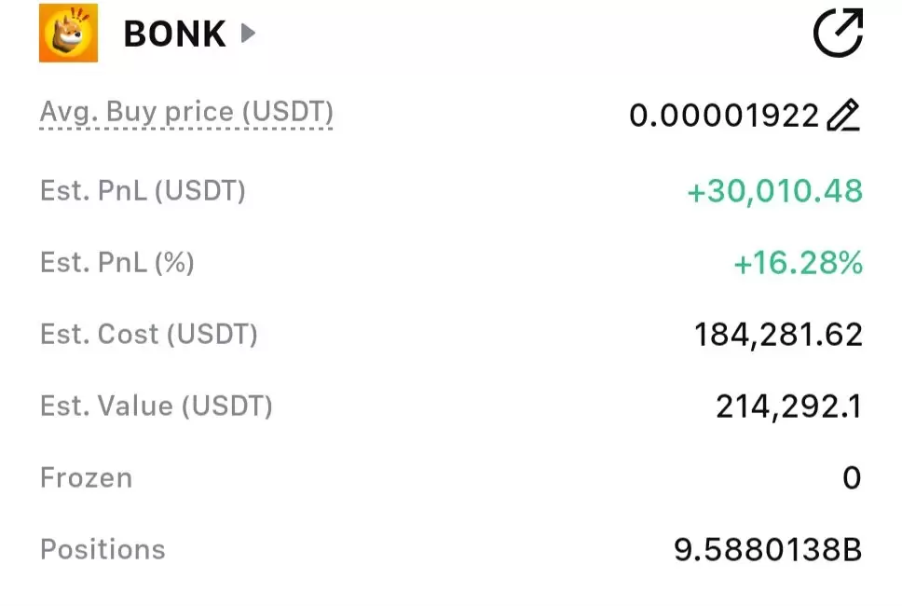Tap the Est. Cost (USDT) label

click(149, 335)
